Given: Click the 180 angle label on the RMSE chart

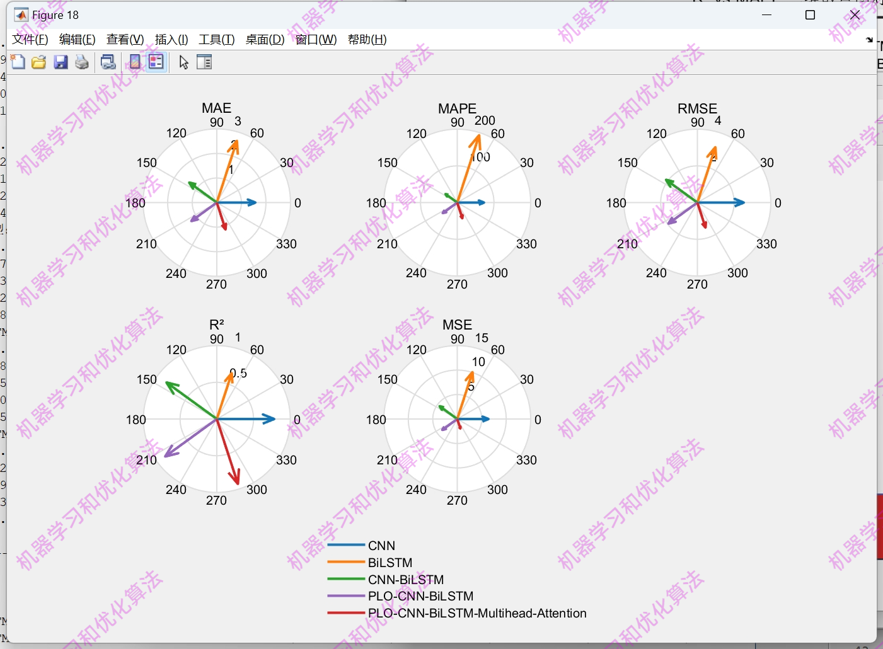Looking at the screenshot, I should tap(616, 203).
